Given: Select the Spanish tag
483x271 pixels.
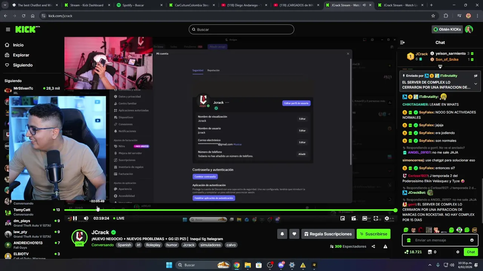Looking at the screenshot, I should point(124,245).
